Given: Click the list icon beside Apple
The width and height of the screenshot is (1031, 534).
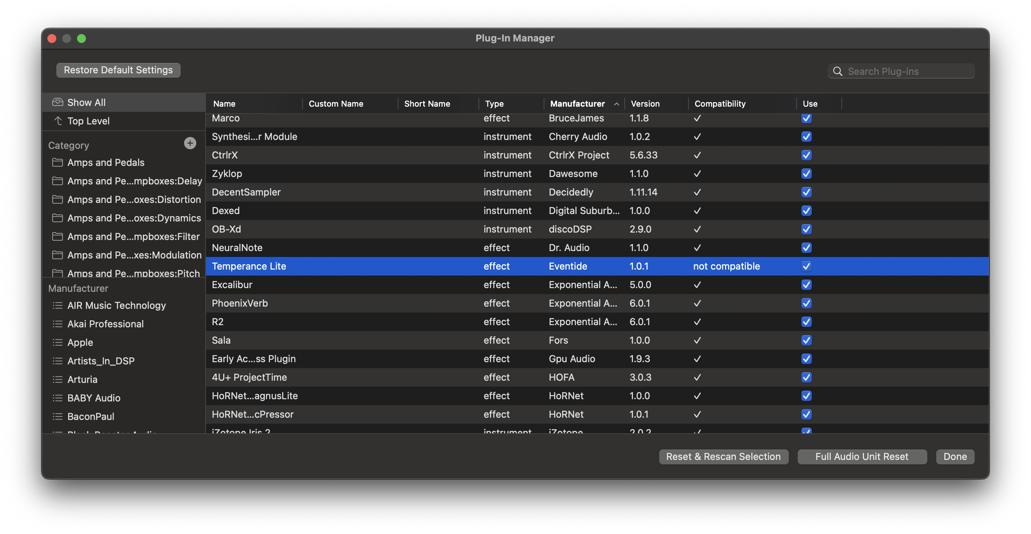Looking at the screenshot, I should 58,342.
